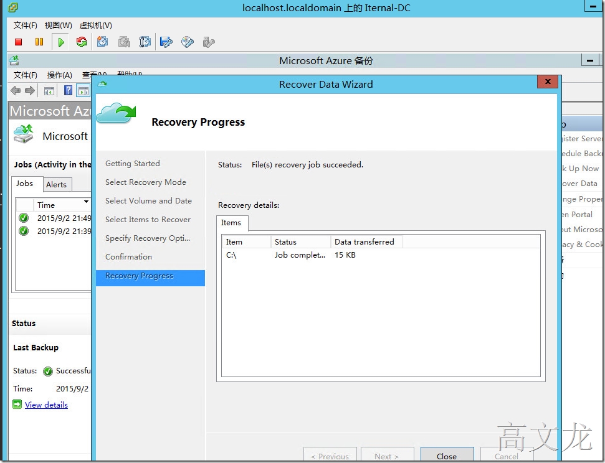Image resolution: width=605 pixels, height=463 pixels.
Task: Click the red stop VM icon
Action: [x=18, y=42]
